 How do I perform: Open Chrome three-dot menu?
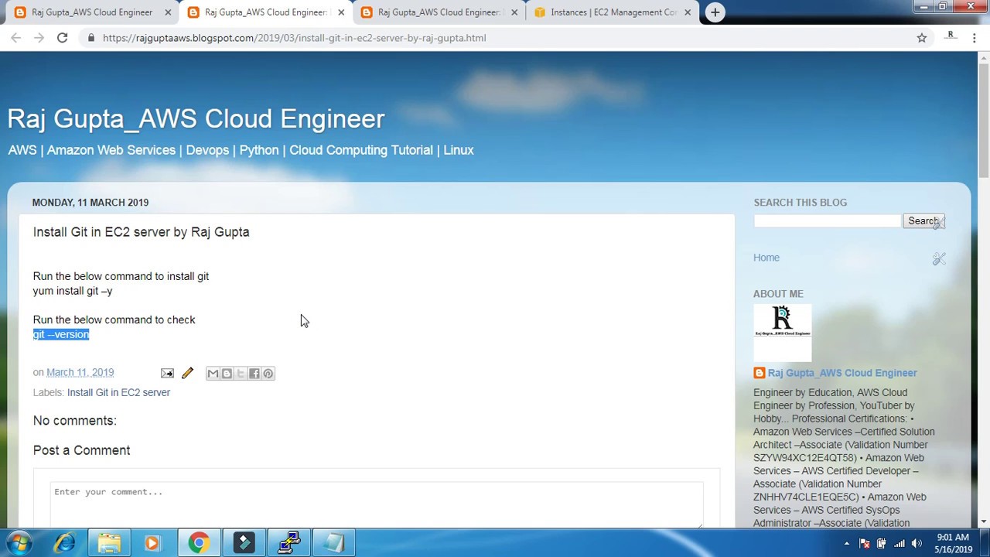pos(975,37)
